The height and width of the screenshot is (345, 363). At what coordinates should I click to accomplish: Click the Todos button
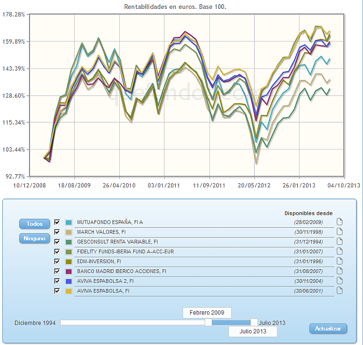coord(35,224)
